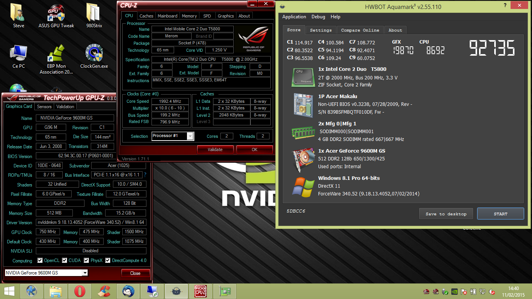Open the Debug menu in Aquamark
532x299 pixels.
[x=318, y=17]
